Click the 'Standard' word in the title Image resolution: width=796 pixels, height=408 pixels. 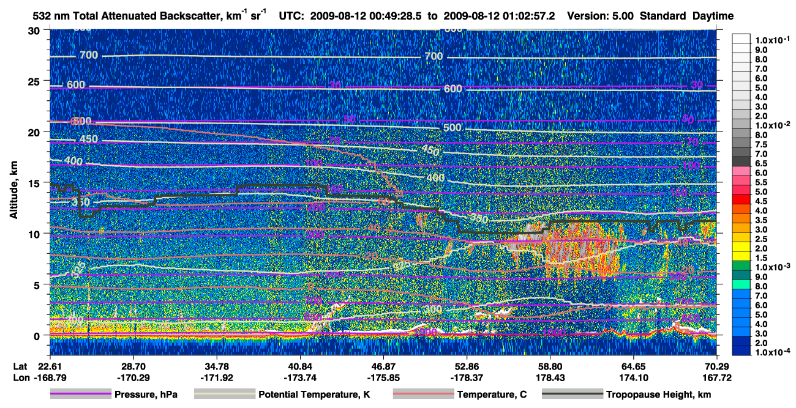(664, 16)
